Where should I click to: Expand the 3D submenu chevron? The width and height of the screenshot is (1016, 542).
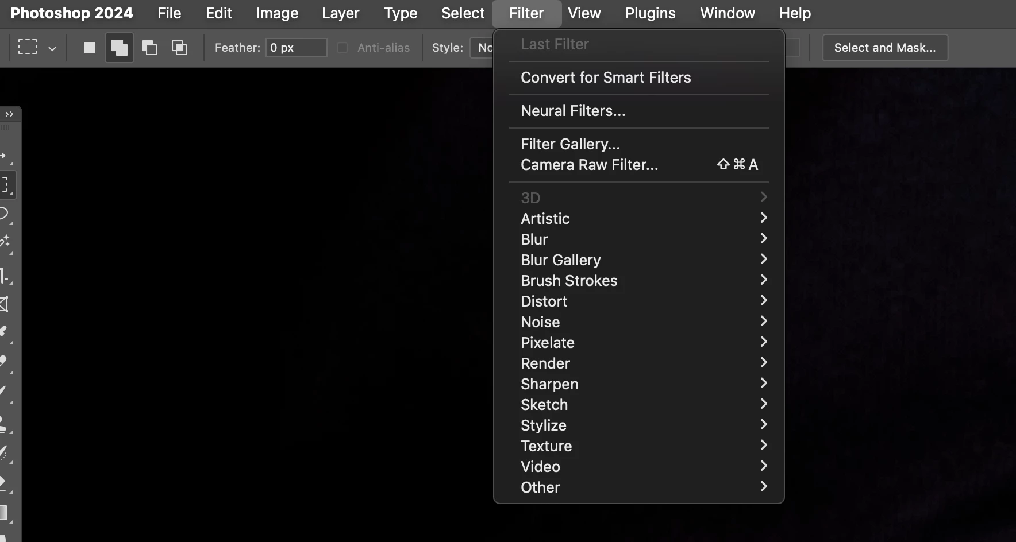click(764, 198)
